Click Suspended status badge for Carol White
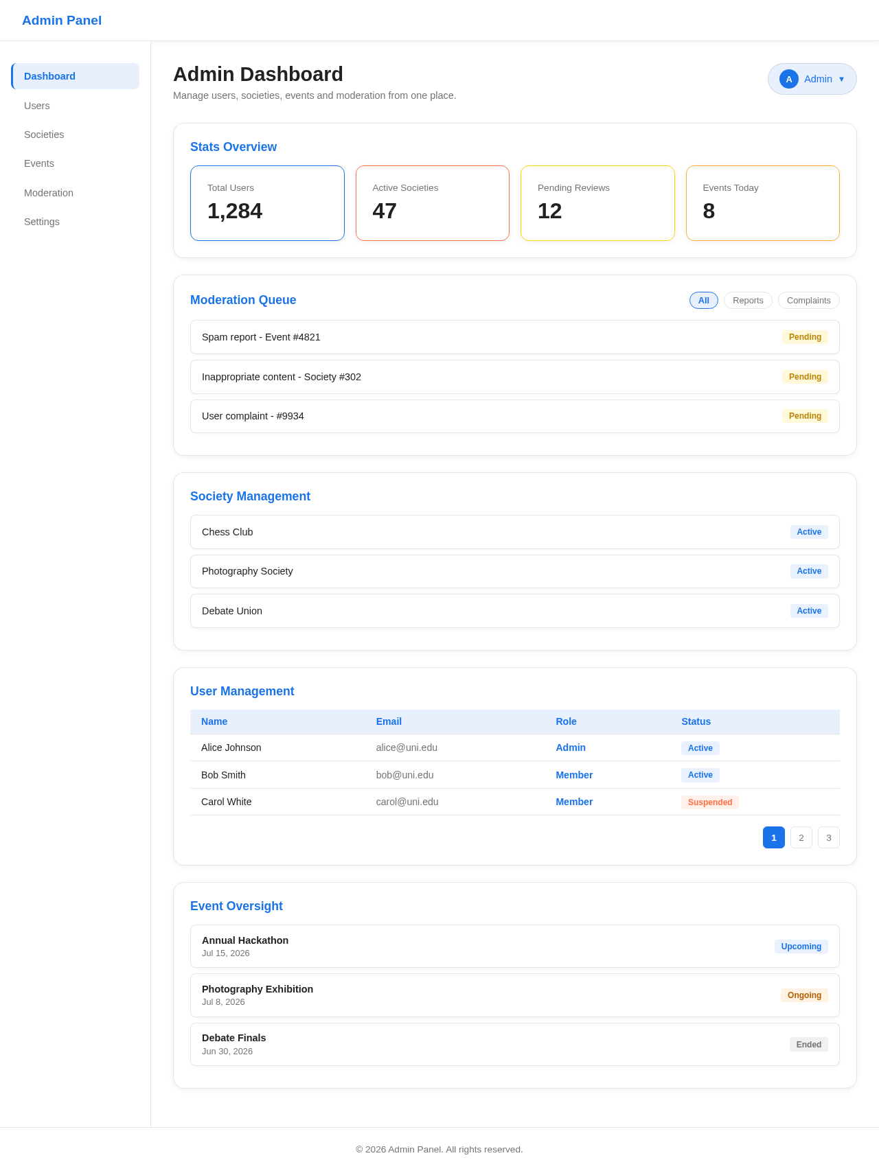879x1171 pixels. 710,802
